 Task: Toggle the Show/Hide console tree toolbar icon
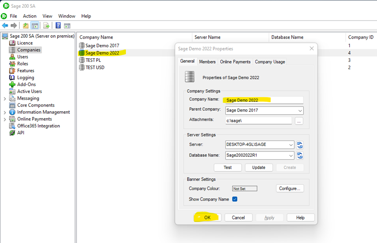tap(35, 25)
